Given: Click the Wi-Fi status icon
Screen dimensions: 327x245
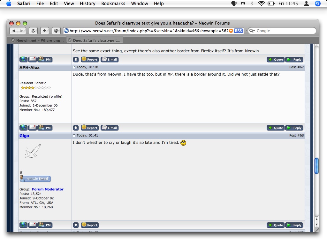Looking at the screenshot, I should tap(261, 3).
